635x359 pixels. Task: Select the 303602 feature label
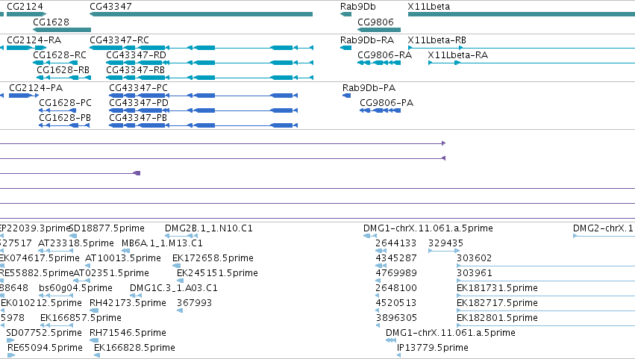[x=475, y=258]
